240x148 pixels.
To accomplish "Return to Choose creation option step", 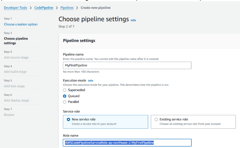I will pyautogui.click(x=21, y=24).
